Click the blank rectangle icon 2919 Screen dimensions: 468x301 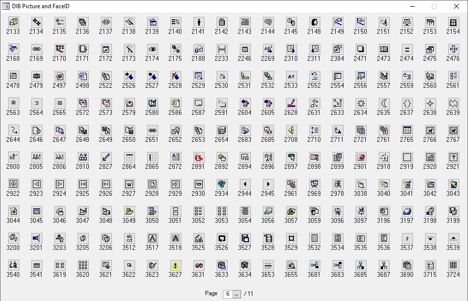(407, 157)
